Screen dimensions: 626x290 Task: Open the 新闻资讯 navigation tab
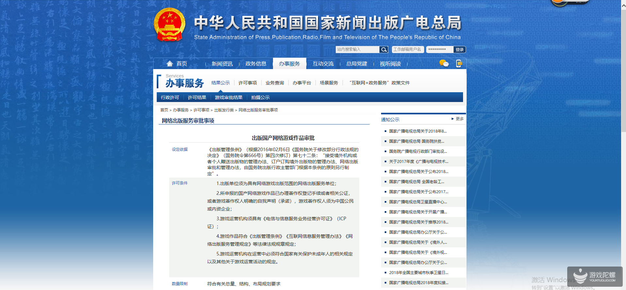pyautogui.click(x=222, y=64)
